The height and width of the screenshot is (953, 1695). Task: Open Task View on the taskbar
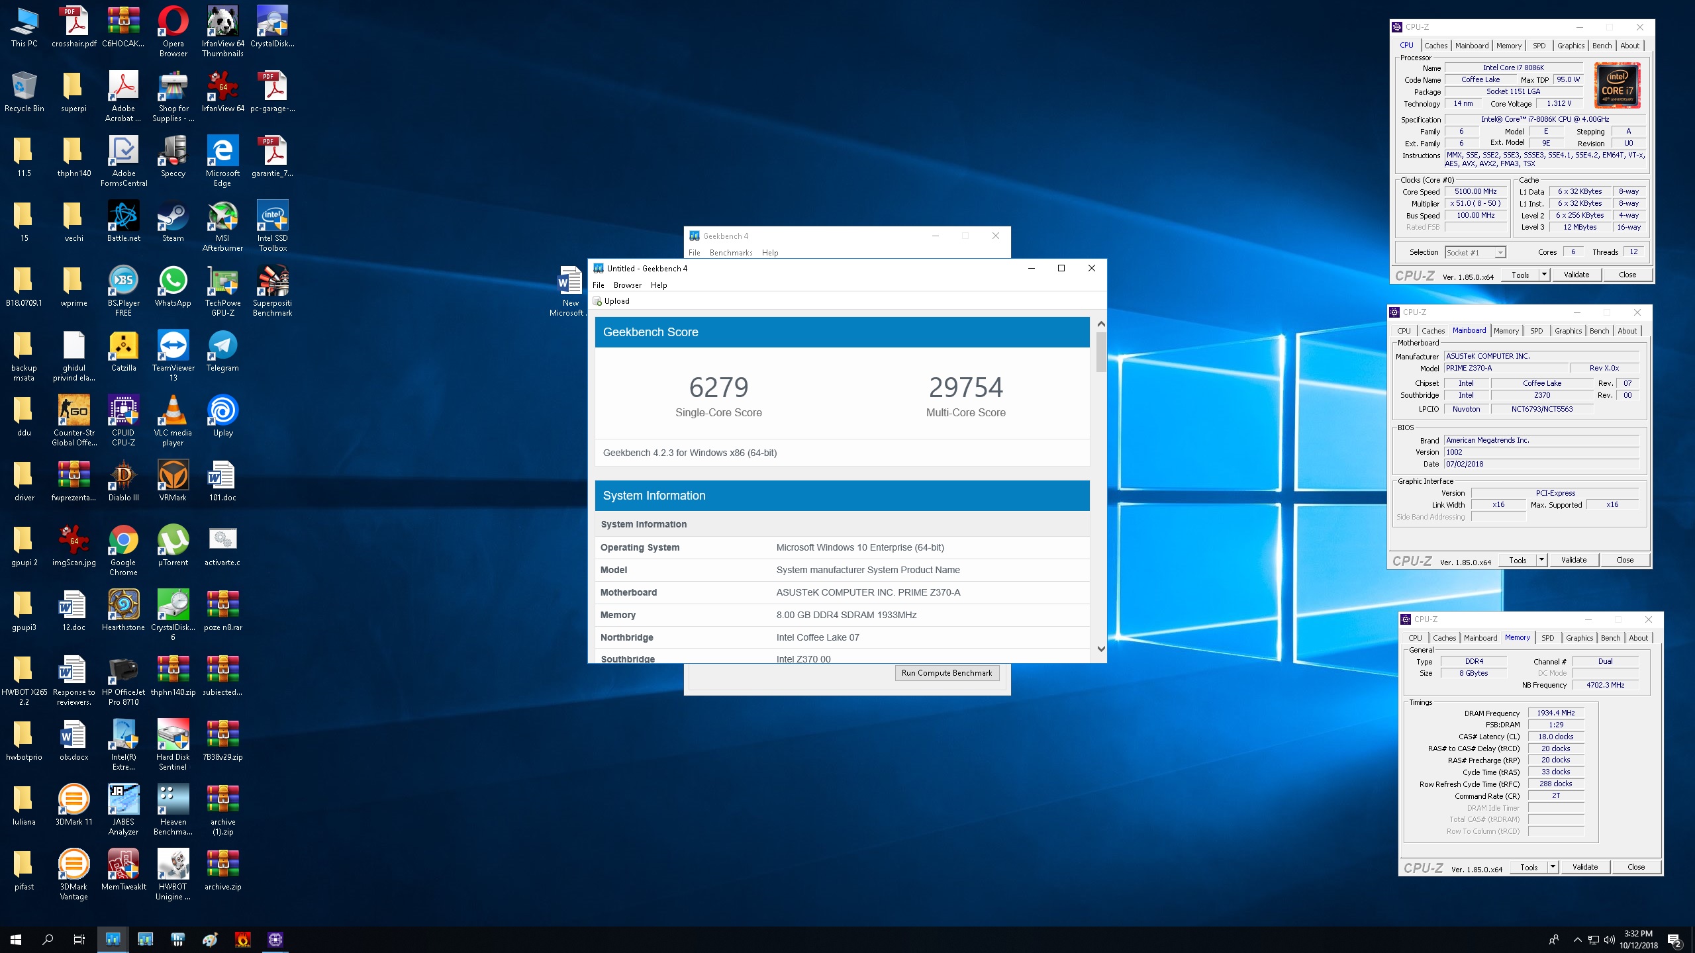[x=79, y=939]
